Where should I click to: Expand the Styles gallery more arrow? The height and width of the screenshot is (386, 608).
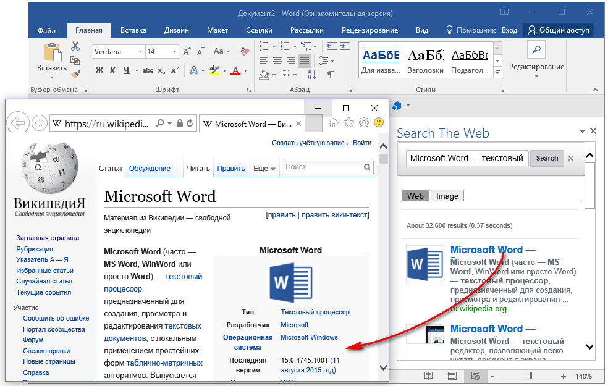point(498,72)
